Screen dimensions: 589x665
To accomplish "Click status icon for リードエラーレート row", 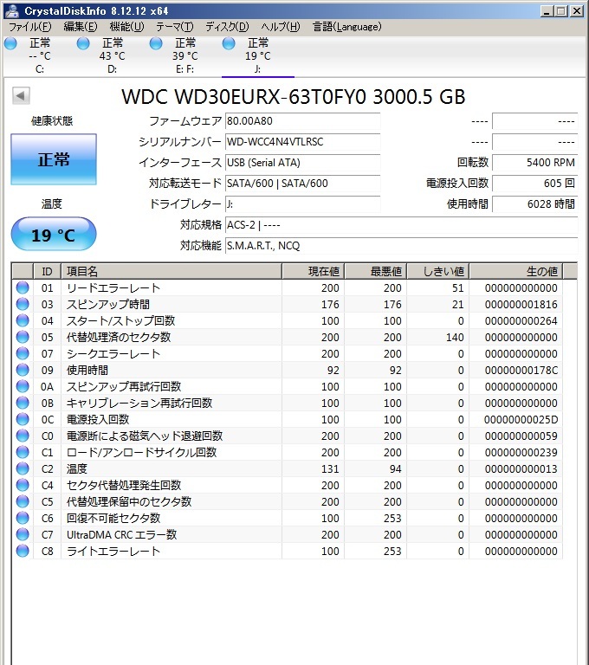I will [23, 287].
